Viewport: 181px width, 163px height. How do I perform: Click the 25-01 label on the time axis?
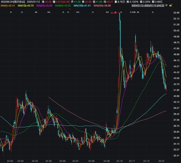161,161
